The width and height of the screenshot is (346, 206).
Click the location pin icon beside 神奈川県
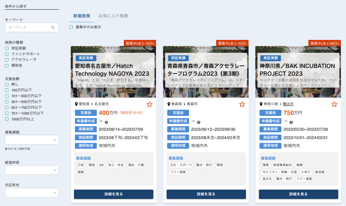[x=261, y=104]
